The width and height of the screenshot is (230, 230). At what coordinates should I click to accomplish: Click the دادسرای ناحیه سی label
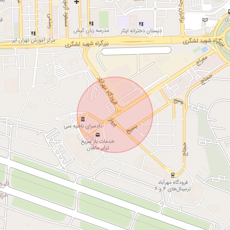83,126
